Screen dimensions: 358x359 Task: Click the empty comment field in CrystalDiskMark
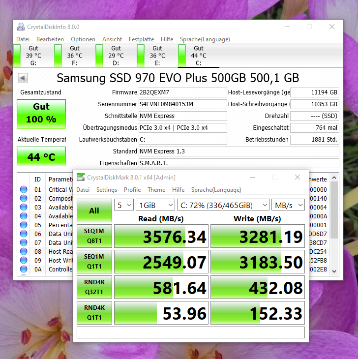tap(191, 332)
